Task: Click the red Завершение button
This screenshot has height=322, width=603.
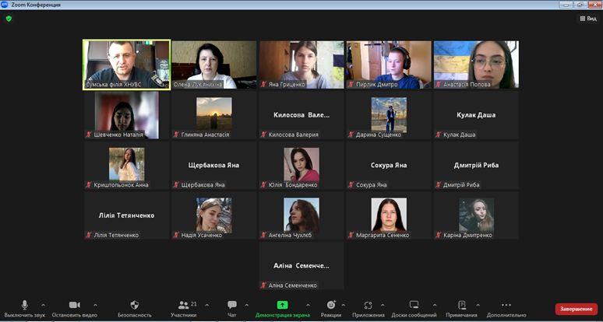Action: point(576,309)
